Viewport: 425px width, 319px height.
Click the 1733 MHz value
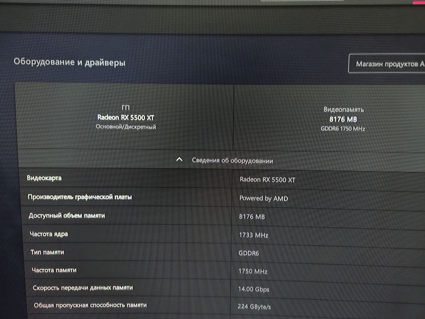(x=253, y=235)
